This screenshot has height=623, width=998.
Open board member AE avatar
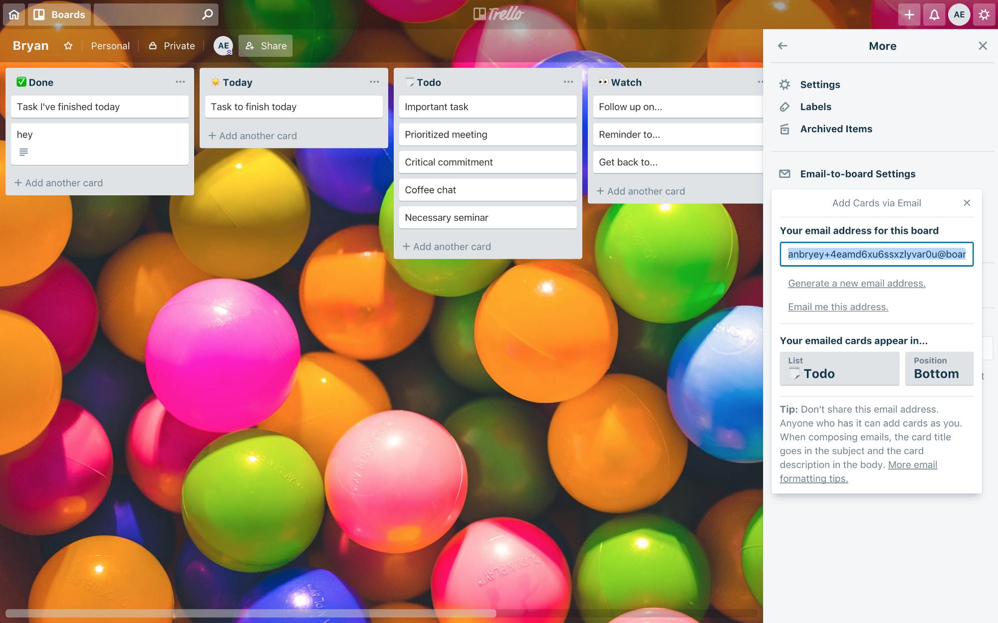(x=223, y=46)
